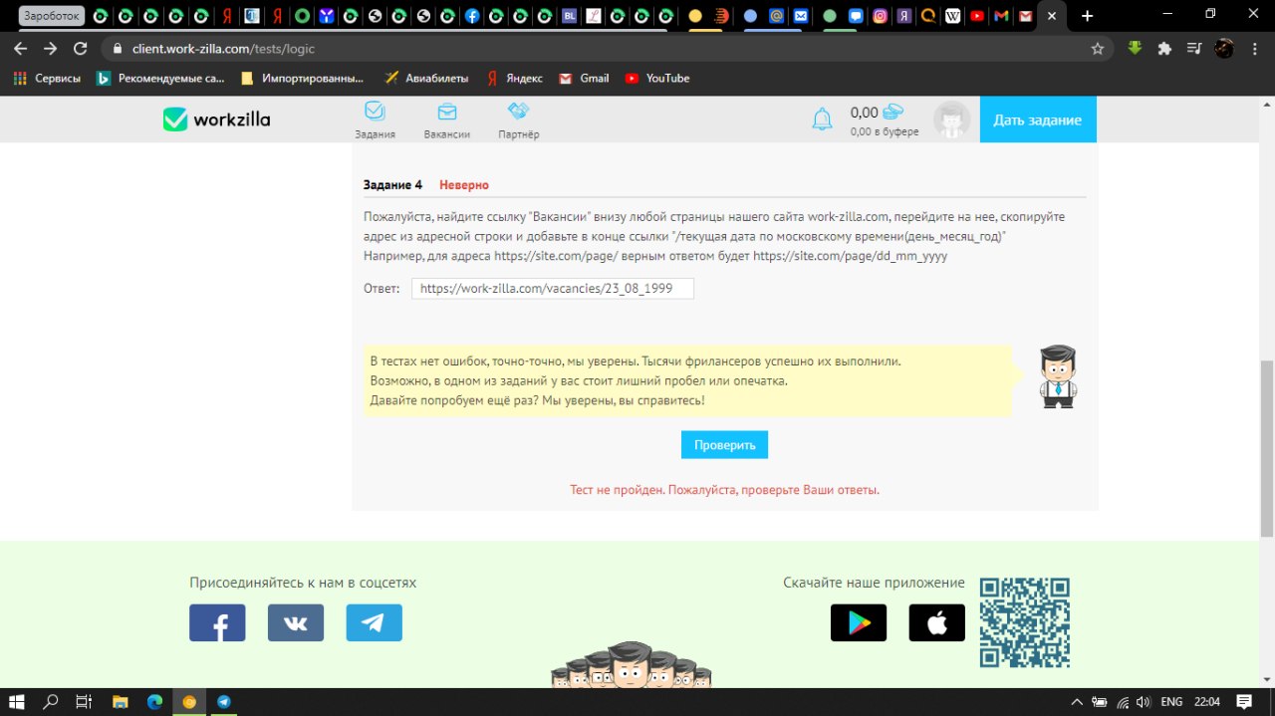Click the workzilla logo

(x=216, y=119)
